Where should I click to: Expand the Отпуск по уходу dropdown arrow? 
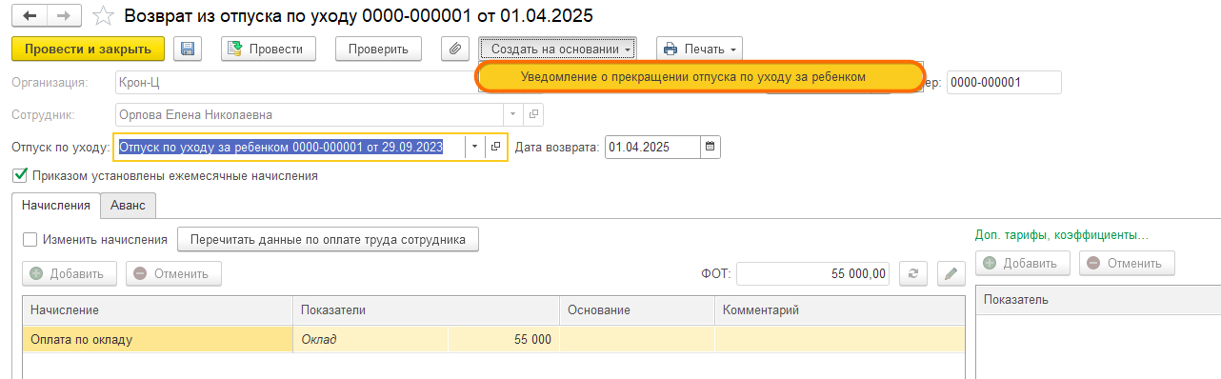[x=475, y=147]
